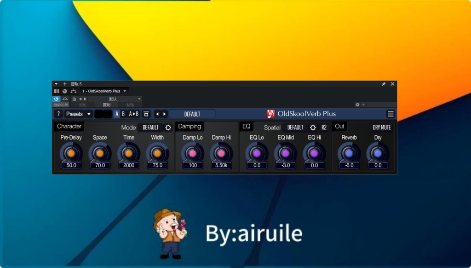Click the sidechain arc icon

coord(65,99)
